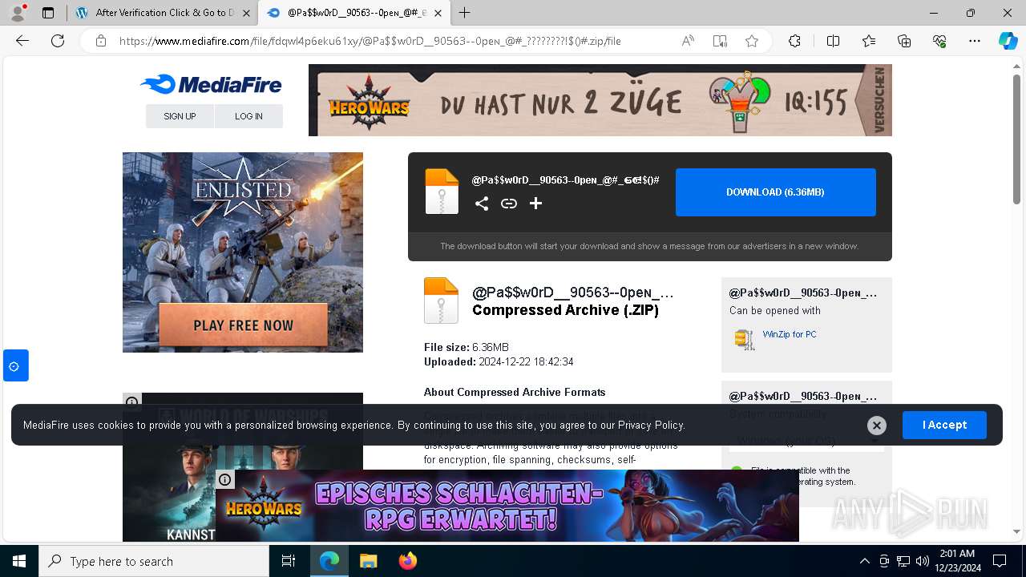This screenshot has width=1026, height=577.
Task: Copy link using chain icon
Action: [x=509, y=204]
